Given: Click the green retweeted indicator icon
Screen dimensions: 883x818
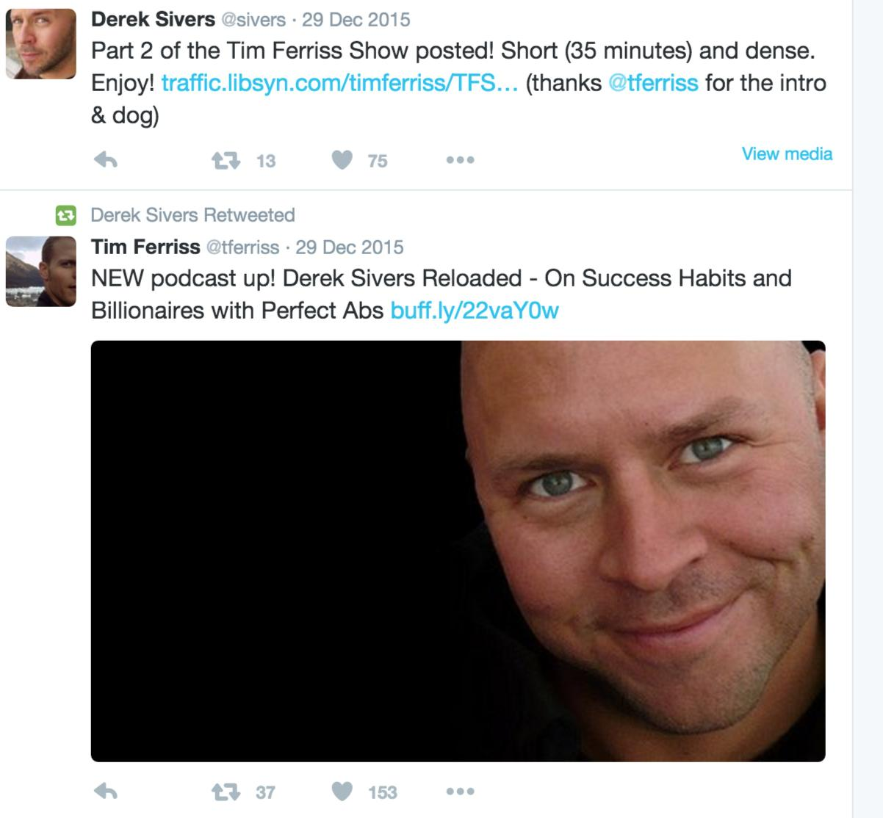Looking at the screenshot, I should click(65, 215).
